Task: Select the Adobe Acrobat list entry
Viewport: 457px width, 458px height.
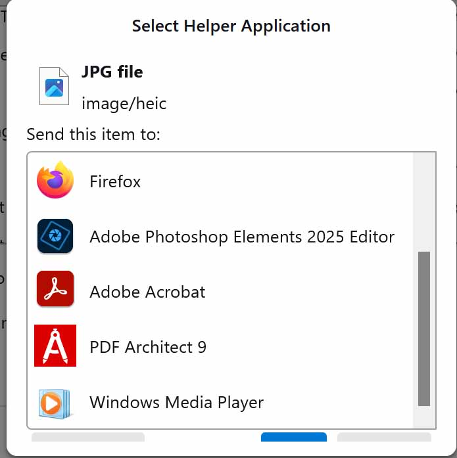Action: coord(147,292)
